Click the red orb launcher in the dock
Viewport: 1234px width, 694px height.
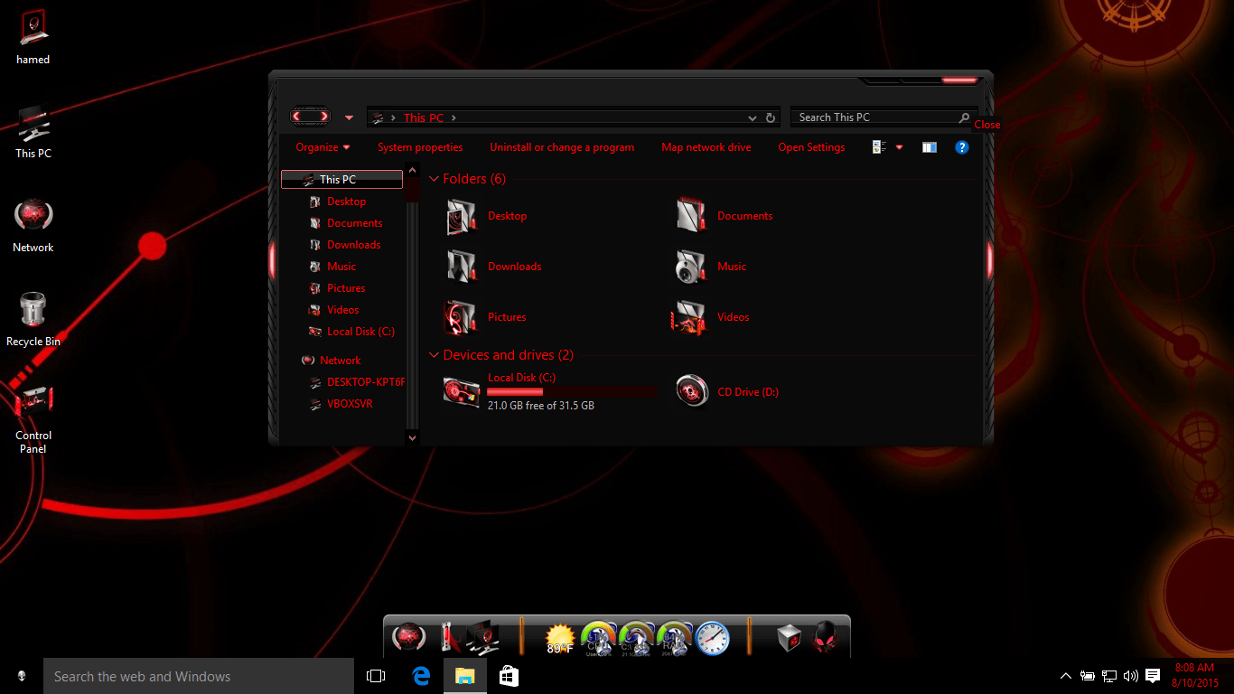click(411, 637)
